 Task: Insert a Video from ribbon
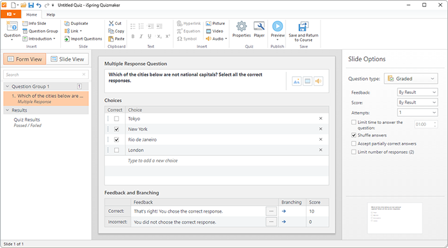click(214, 31)
